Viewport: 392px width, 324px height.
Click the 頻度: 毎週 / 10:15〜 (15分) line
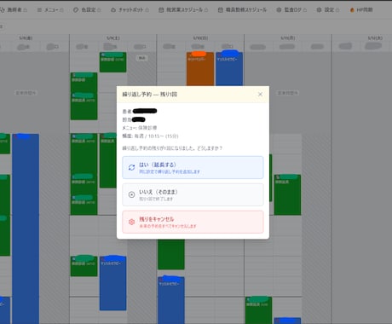coord(150,136)
